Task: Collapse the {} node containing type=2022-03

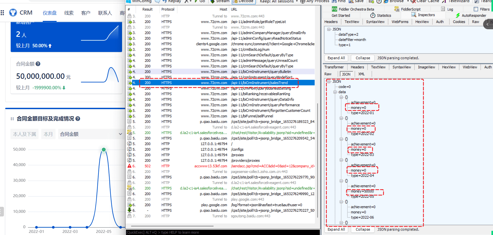Action: click(x=341, y=139)
